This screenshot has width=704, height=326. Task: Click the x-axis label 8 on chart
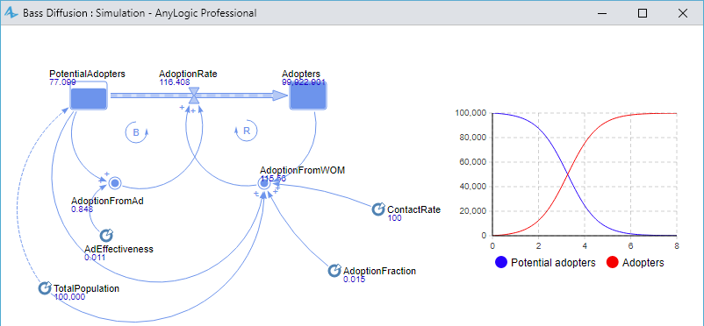677,245
